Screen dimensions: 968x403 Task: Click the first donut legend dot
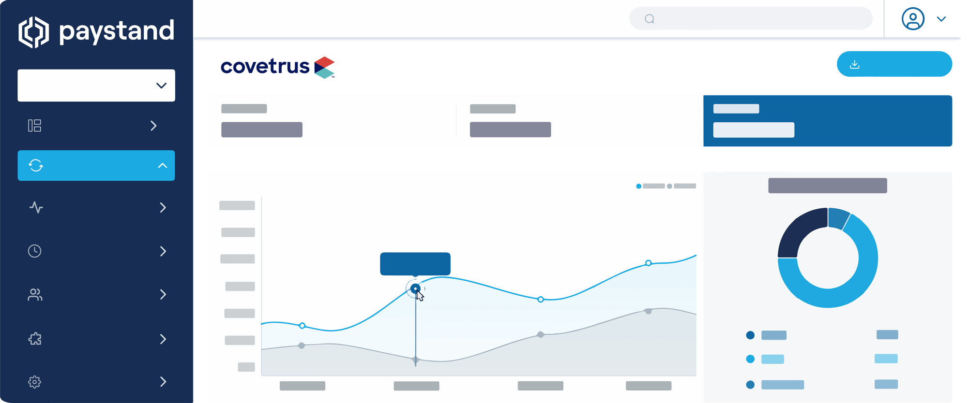(x=750, y=335)
